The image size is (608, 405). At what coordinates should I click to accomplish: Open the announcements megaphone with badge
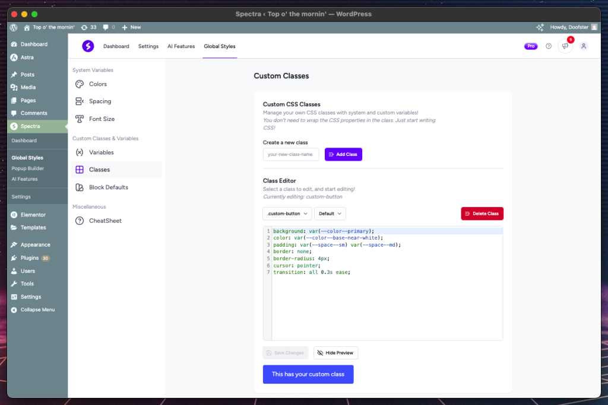(x=565, y=46)
